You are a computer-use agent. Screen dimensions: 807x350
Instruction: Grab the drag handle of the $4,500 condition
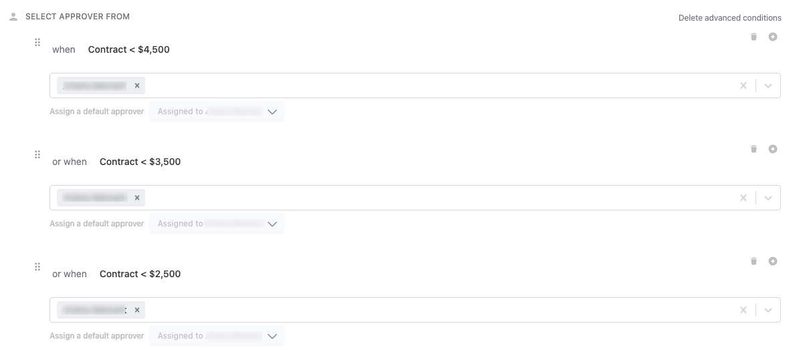point(37,42)
